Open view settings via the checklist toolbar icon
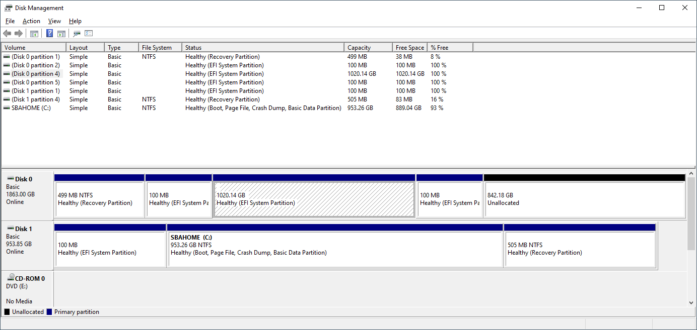The height and width of the screenshot is (330, 697). point(89,34)
